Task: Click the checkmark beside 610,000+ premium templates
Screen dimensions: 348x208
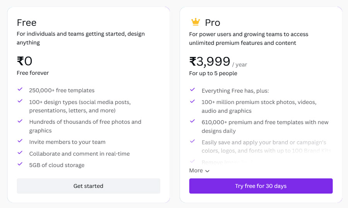Action: point(193,121)
